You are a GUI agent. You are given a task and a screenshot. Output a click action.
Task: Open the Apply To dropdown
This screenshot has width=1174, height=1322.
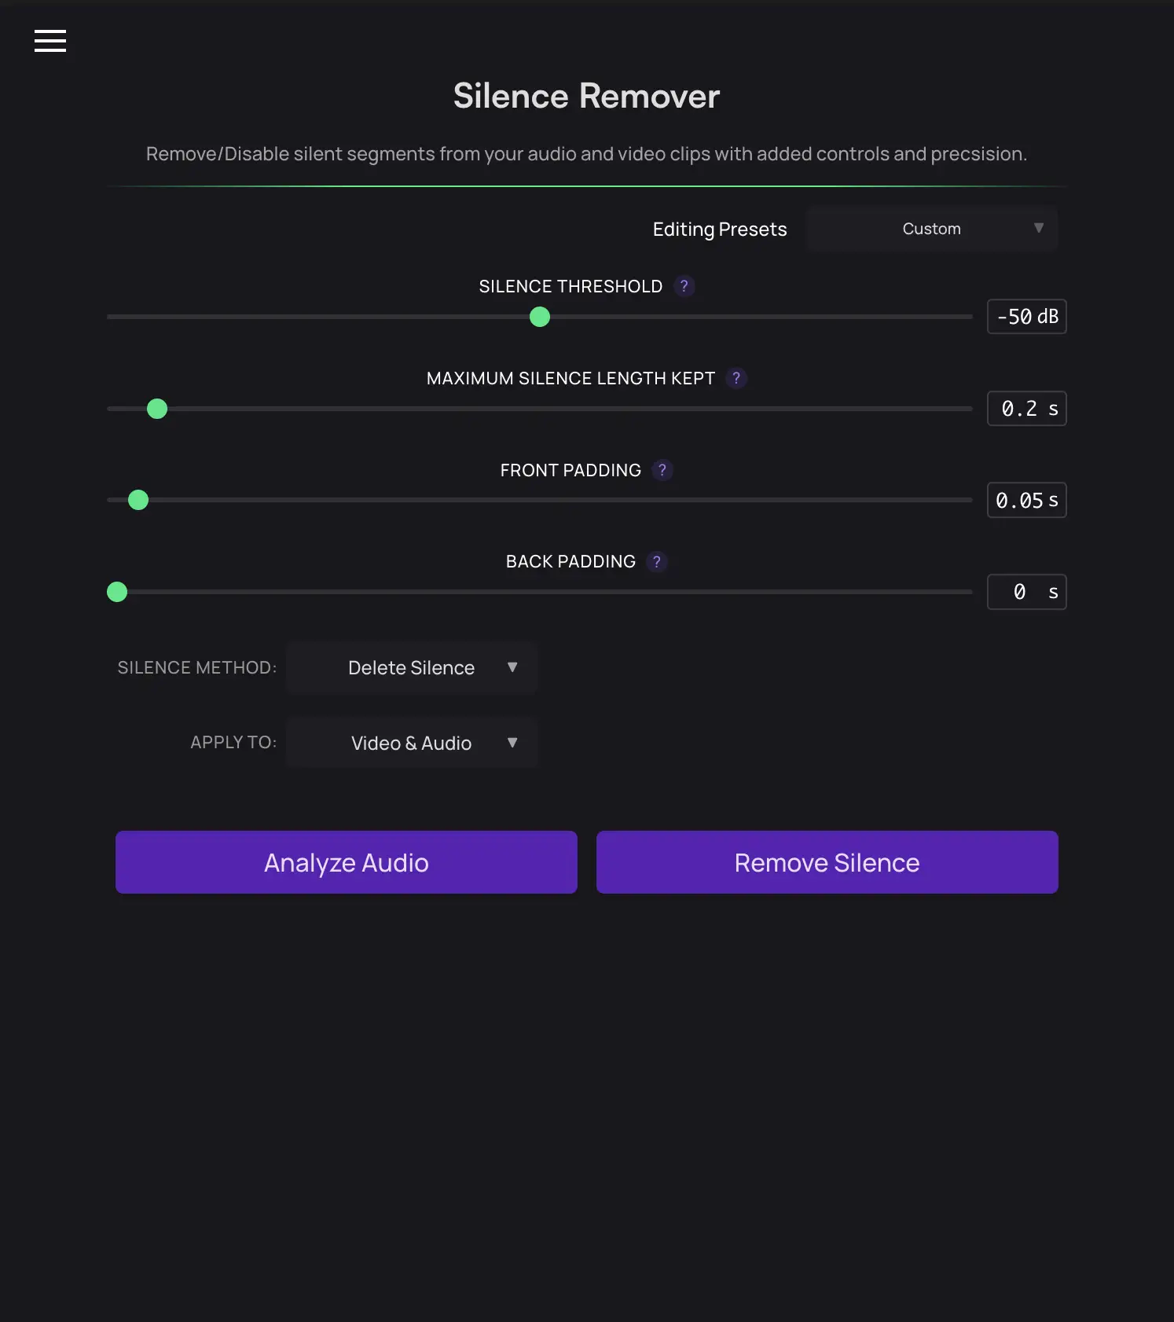[x=412, y=742]
